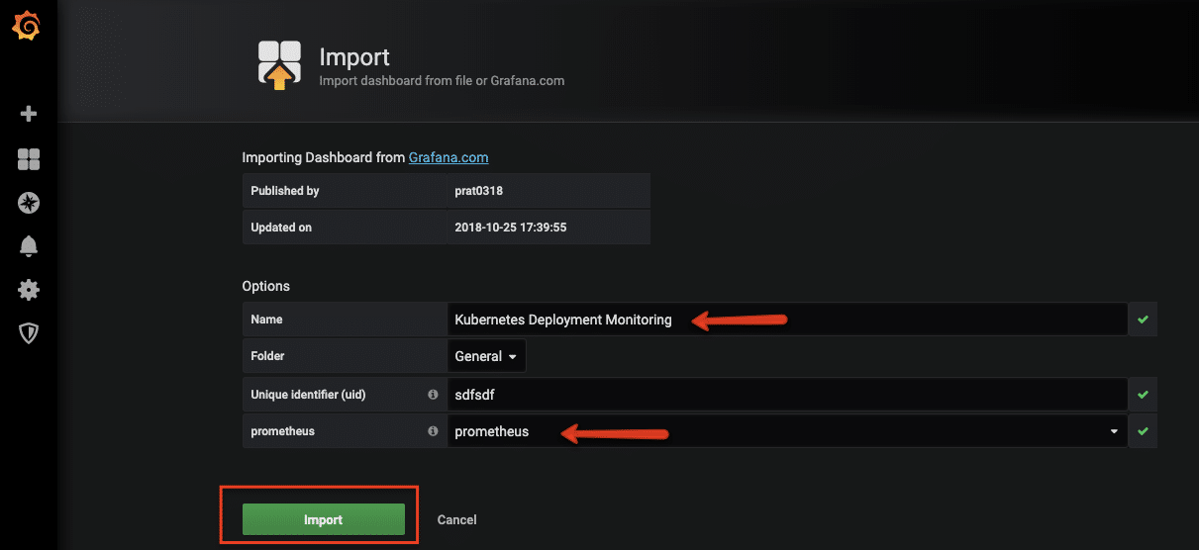This screenshot has width=1199, height=550.
Task: Click the date 2018-10-25 17:39:55
Action: click(510, 228)
